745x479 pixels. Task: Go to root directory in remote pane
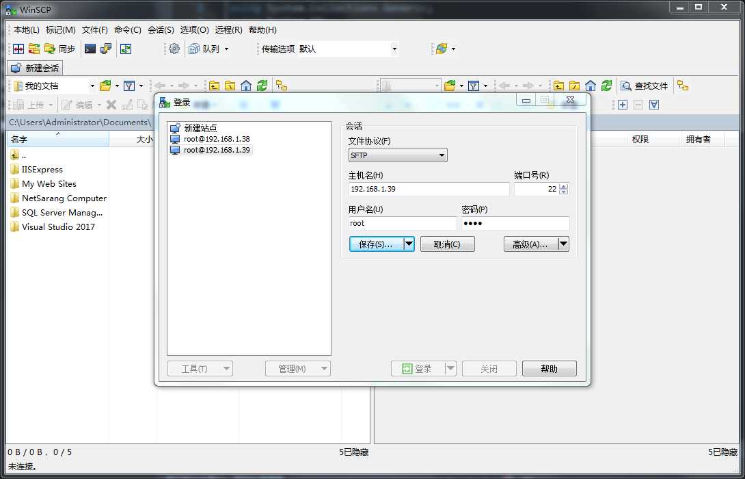(574, 86)
